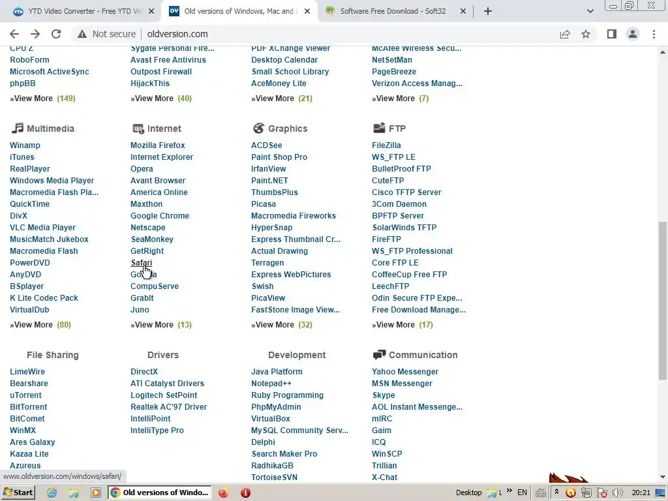Click the EN language indicator

pos(522,493)
